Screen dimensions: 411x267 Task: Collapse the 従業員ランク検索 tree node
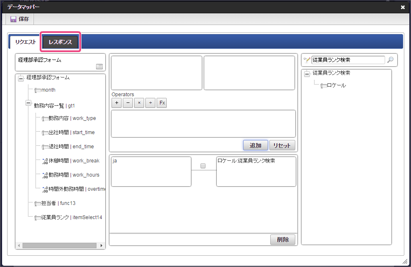pyautogui.click(x=307, y=74)
